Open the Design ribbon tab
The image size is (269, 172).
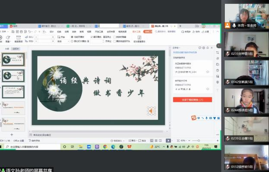pos(52,32)
